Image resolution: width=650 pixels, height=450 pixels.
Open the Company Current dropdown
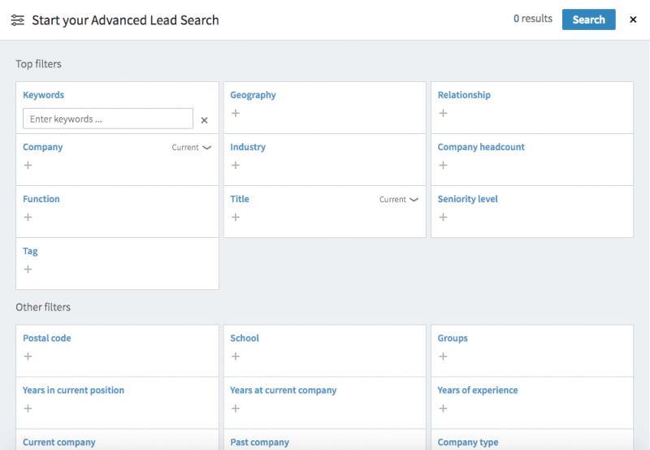point(191,148)
